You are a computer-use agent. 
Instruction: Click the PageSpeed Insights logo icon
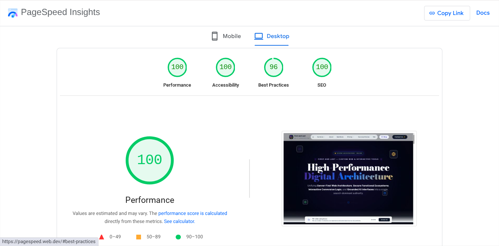coord(12,13)
